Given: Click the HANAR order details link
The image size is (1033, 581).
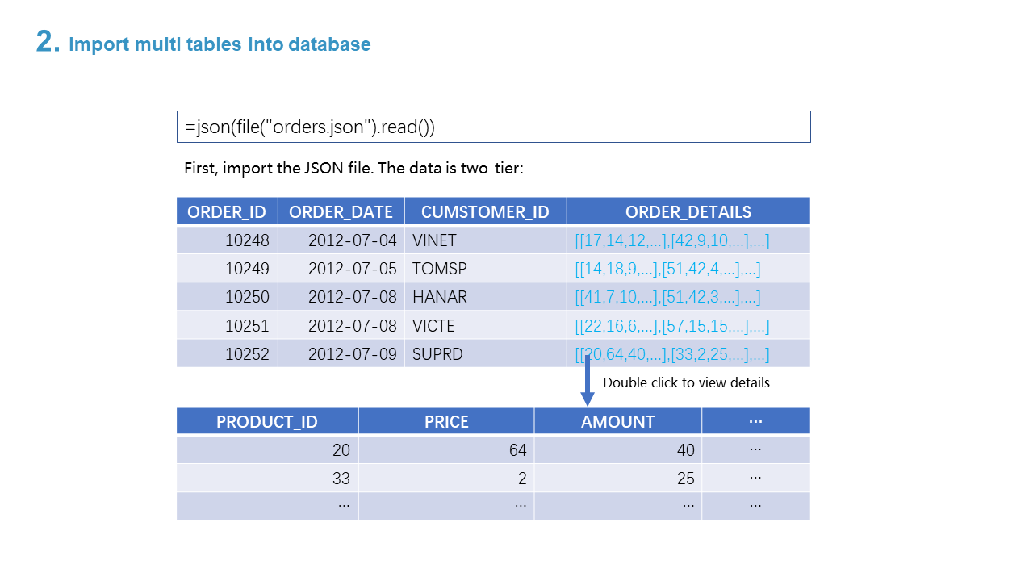Looking at the screenshot, I should (x=667, y=297).
